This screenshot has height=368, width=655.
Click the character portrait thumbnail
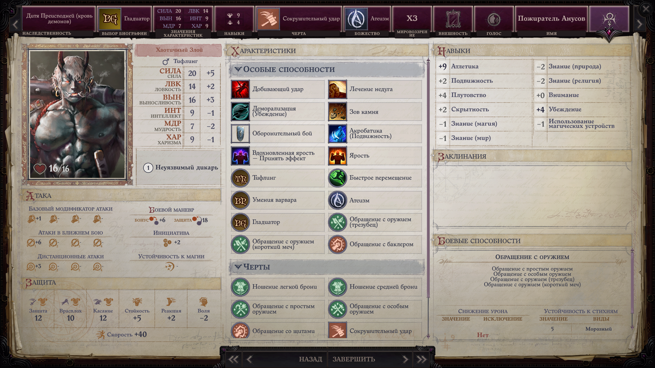[78, 114]
